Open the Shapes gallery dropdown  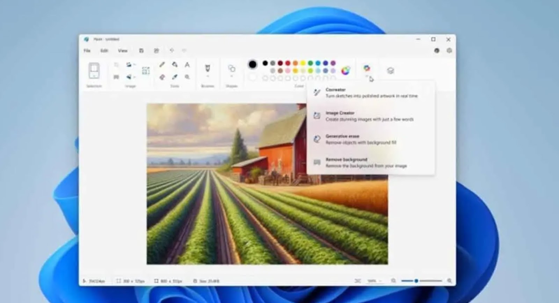pos(232,76)
